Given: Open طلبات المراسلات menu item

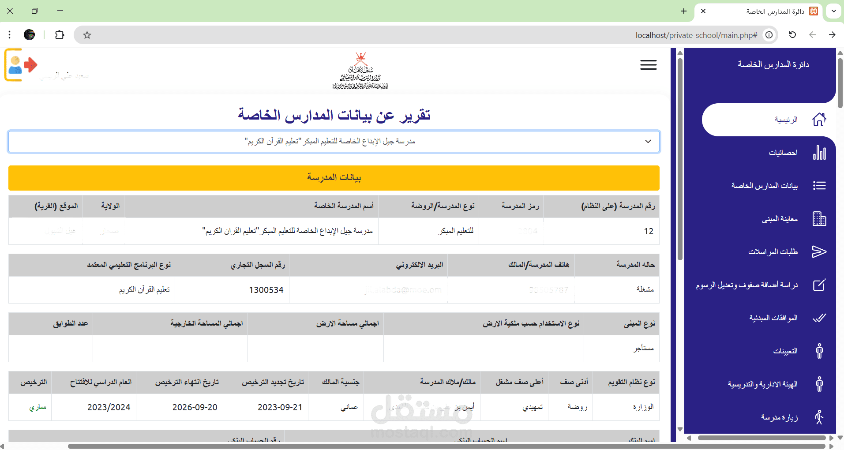Looking at the screenshot, I should (x=773, y=252).
